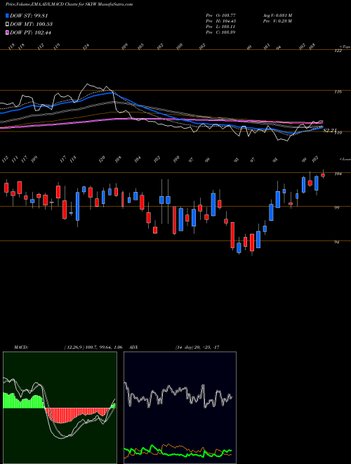Image resolution: width=351 pixels, height=464 pixels.
Task: Click the white DOW MT legend swatch
Action: [7, 24]
